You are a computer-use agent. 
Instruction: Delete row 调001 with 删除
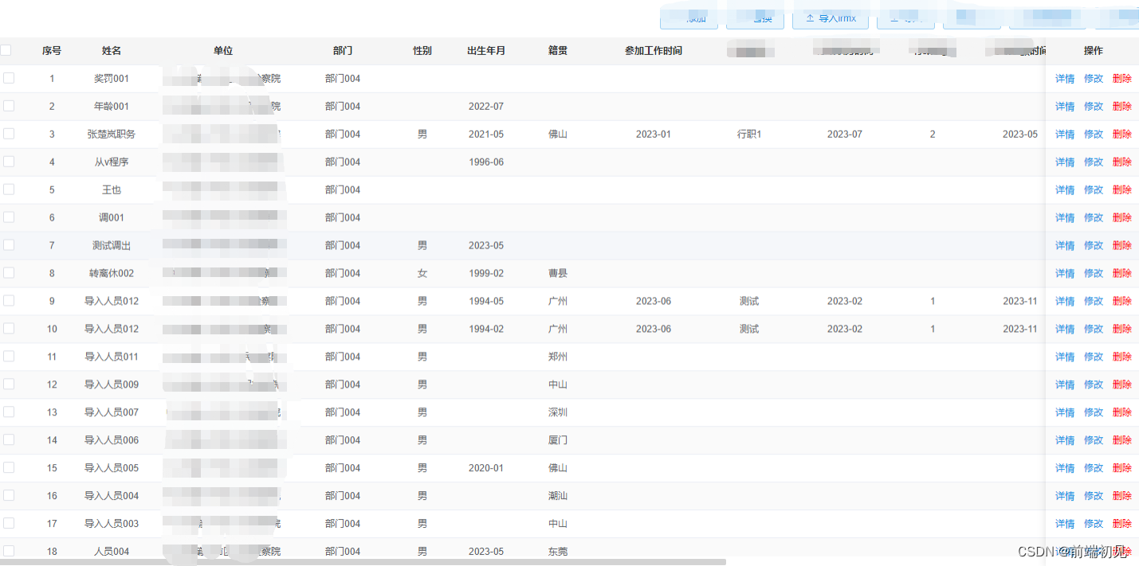point(1122,218)
